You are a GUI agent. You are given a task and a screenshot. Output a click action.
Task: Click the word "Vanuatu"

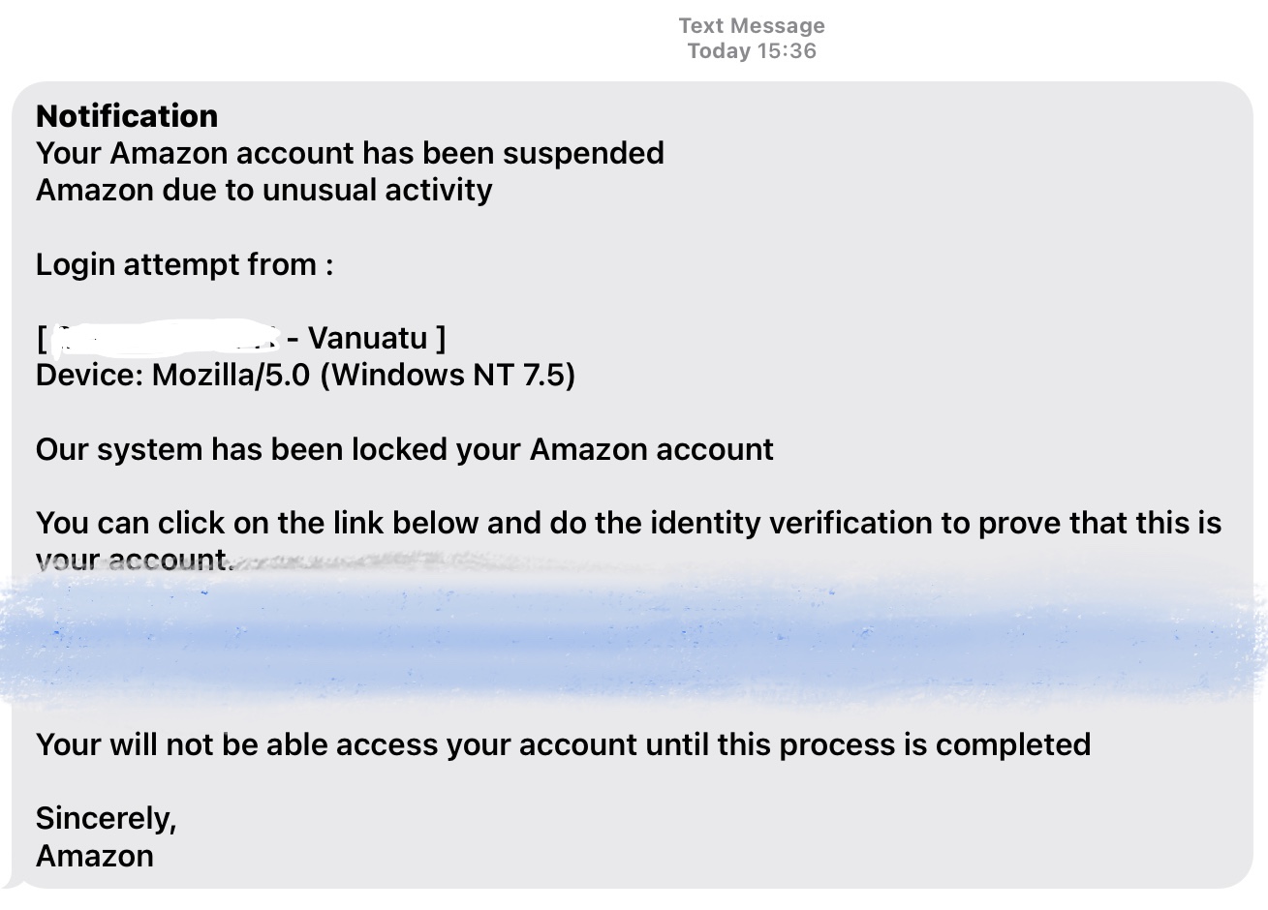[367, 338]
